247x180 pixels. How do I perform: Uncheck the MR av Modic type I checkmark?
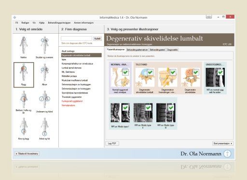pos(125,108)
